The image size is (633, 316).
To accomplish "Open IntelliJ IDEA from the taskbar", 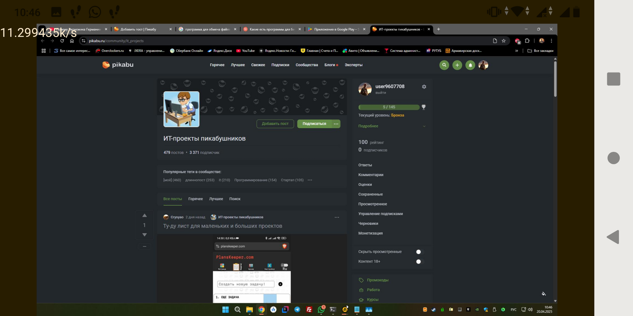I will pos(285,310).
